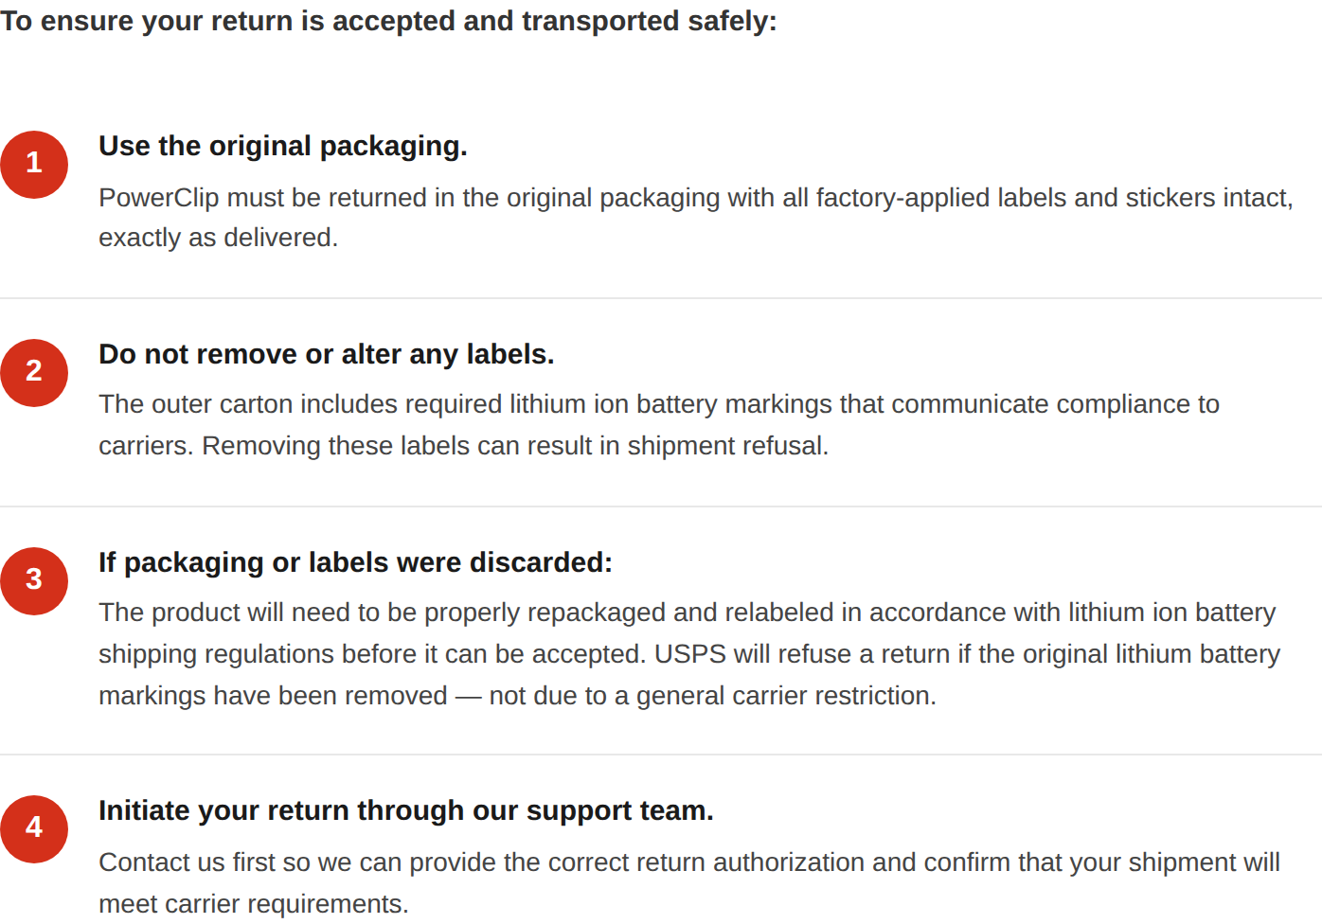Select the 'Use the original packaging.' heading
The image size is (1322, 924).
click(283, 146)
